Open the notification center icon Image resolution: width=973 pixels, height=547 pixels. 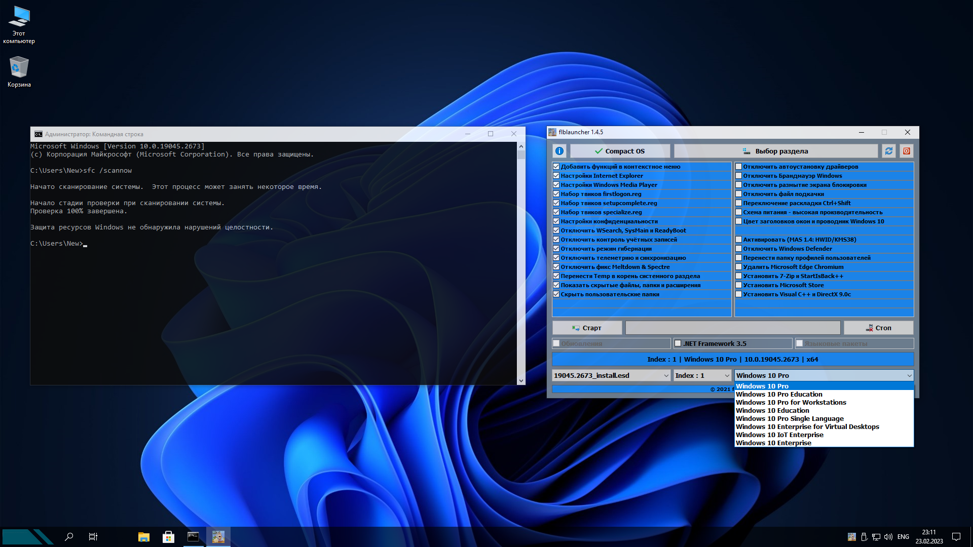[956, 537]
